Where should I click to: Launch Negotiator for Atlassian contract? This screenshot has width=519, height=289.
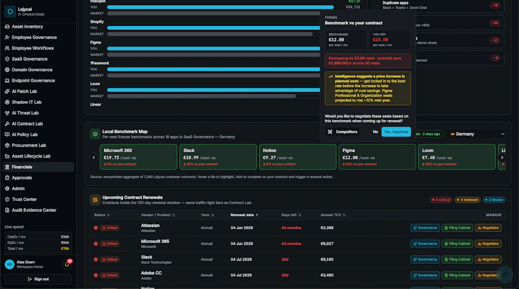[x=489, y=228]
